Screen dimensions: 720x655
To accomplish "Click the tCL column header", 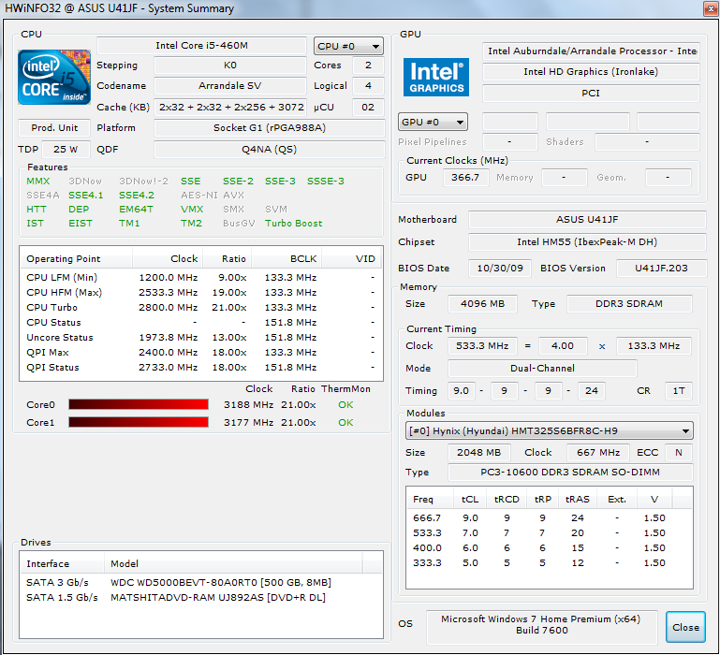I will [x=470, y=500].
